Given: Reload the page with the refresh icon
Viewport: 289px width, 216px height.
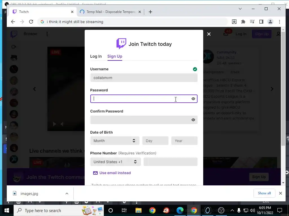Looking at the screenshot, I should point(31,22).
